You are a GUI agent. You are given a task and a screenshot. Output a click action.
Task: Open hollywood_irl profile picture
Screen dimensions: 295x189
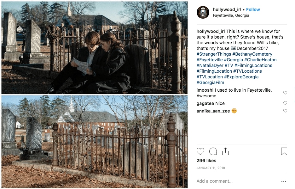click(203, 12)
